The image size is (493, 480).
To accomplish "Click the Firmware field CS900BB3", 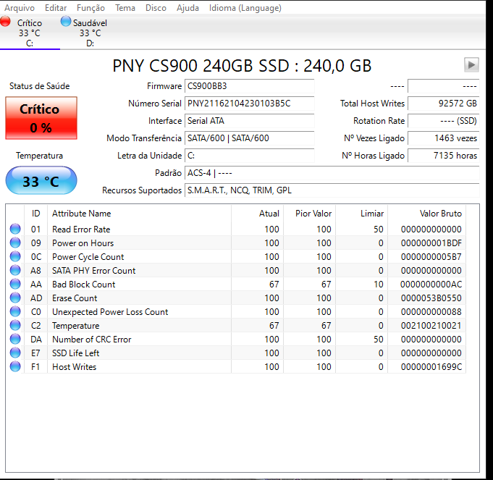I will [249, 86].
